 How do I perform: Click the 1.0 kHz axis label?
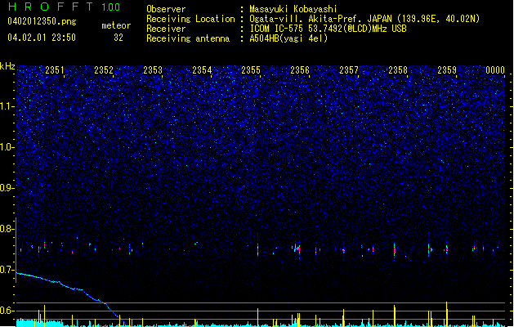tap(7, 147)
